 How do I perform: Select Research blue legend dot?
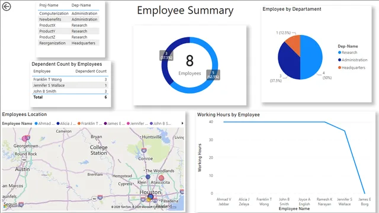point(339,53)
